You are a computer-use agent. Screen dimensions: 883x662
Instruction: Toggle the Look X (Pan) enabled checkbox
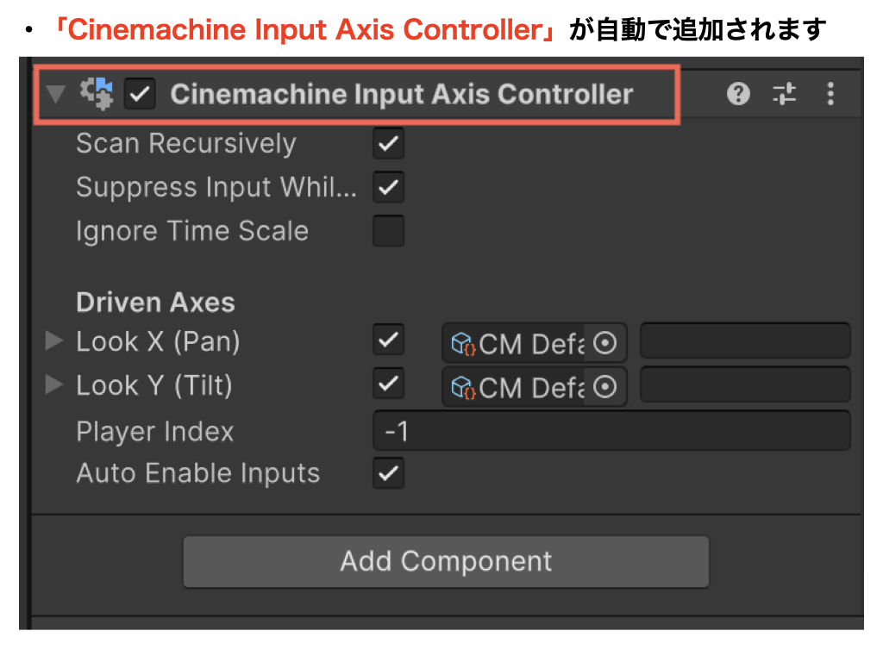point(388,340)
